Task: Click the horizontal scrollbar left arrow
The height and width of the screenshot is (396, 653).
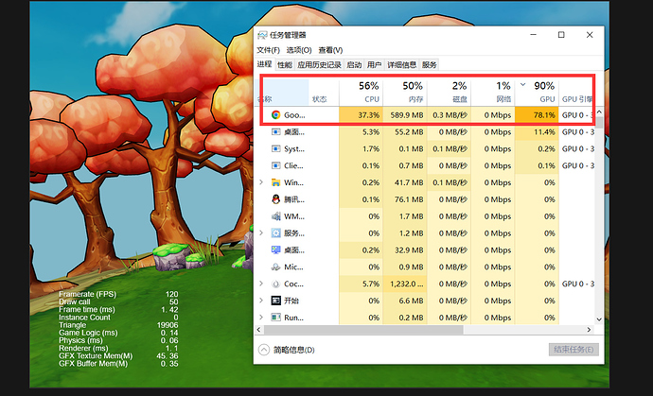Action: (259, 330)
